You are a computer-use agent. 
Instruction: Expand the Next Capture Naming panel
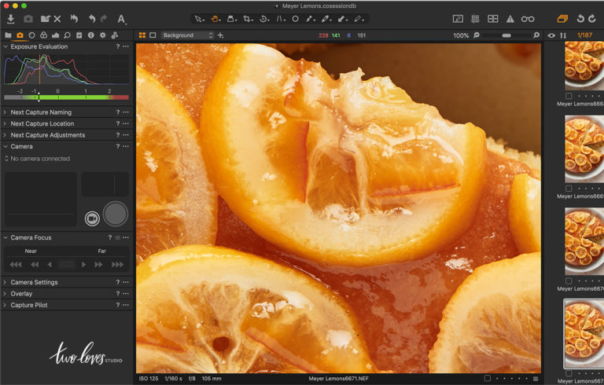point(5,112)
